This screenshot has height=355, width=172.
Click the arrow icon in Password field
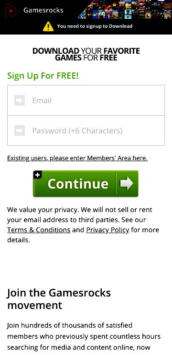click(x=20, y=130)
